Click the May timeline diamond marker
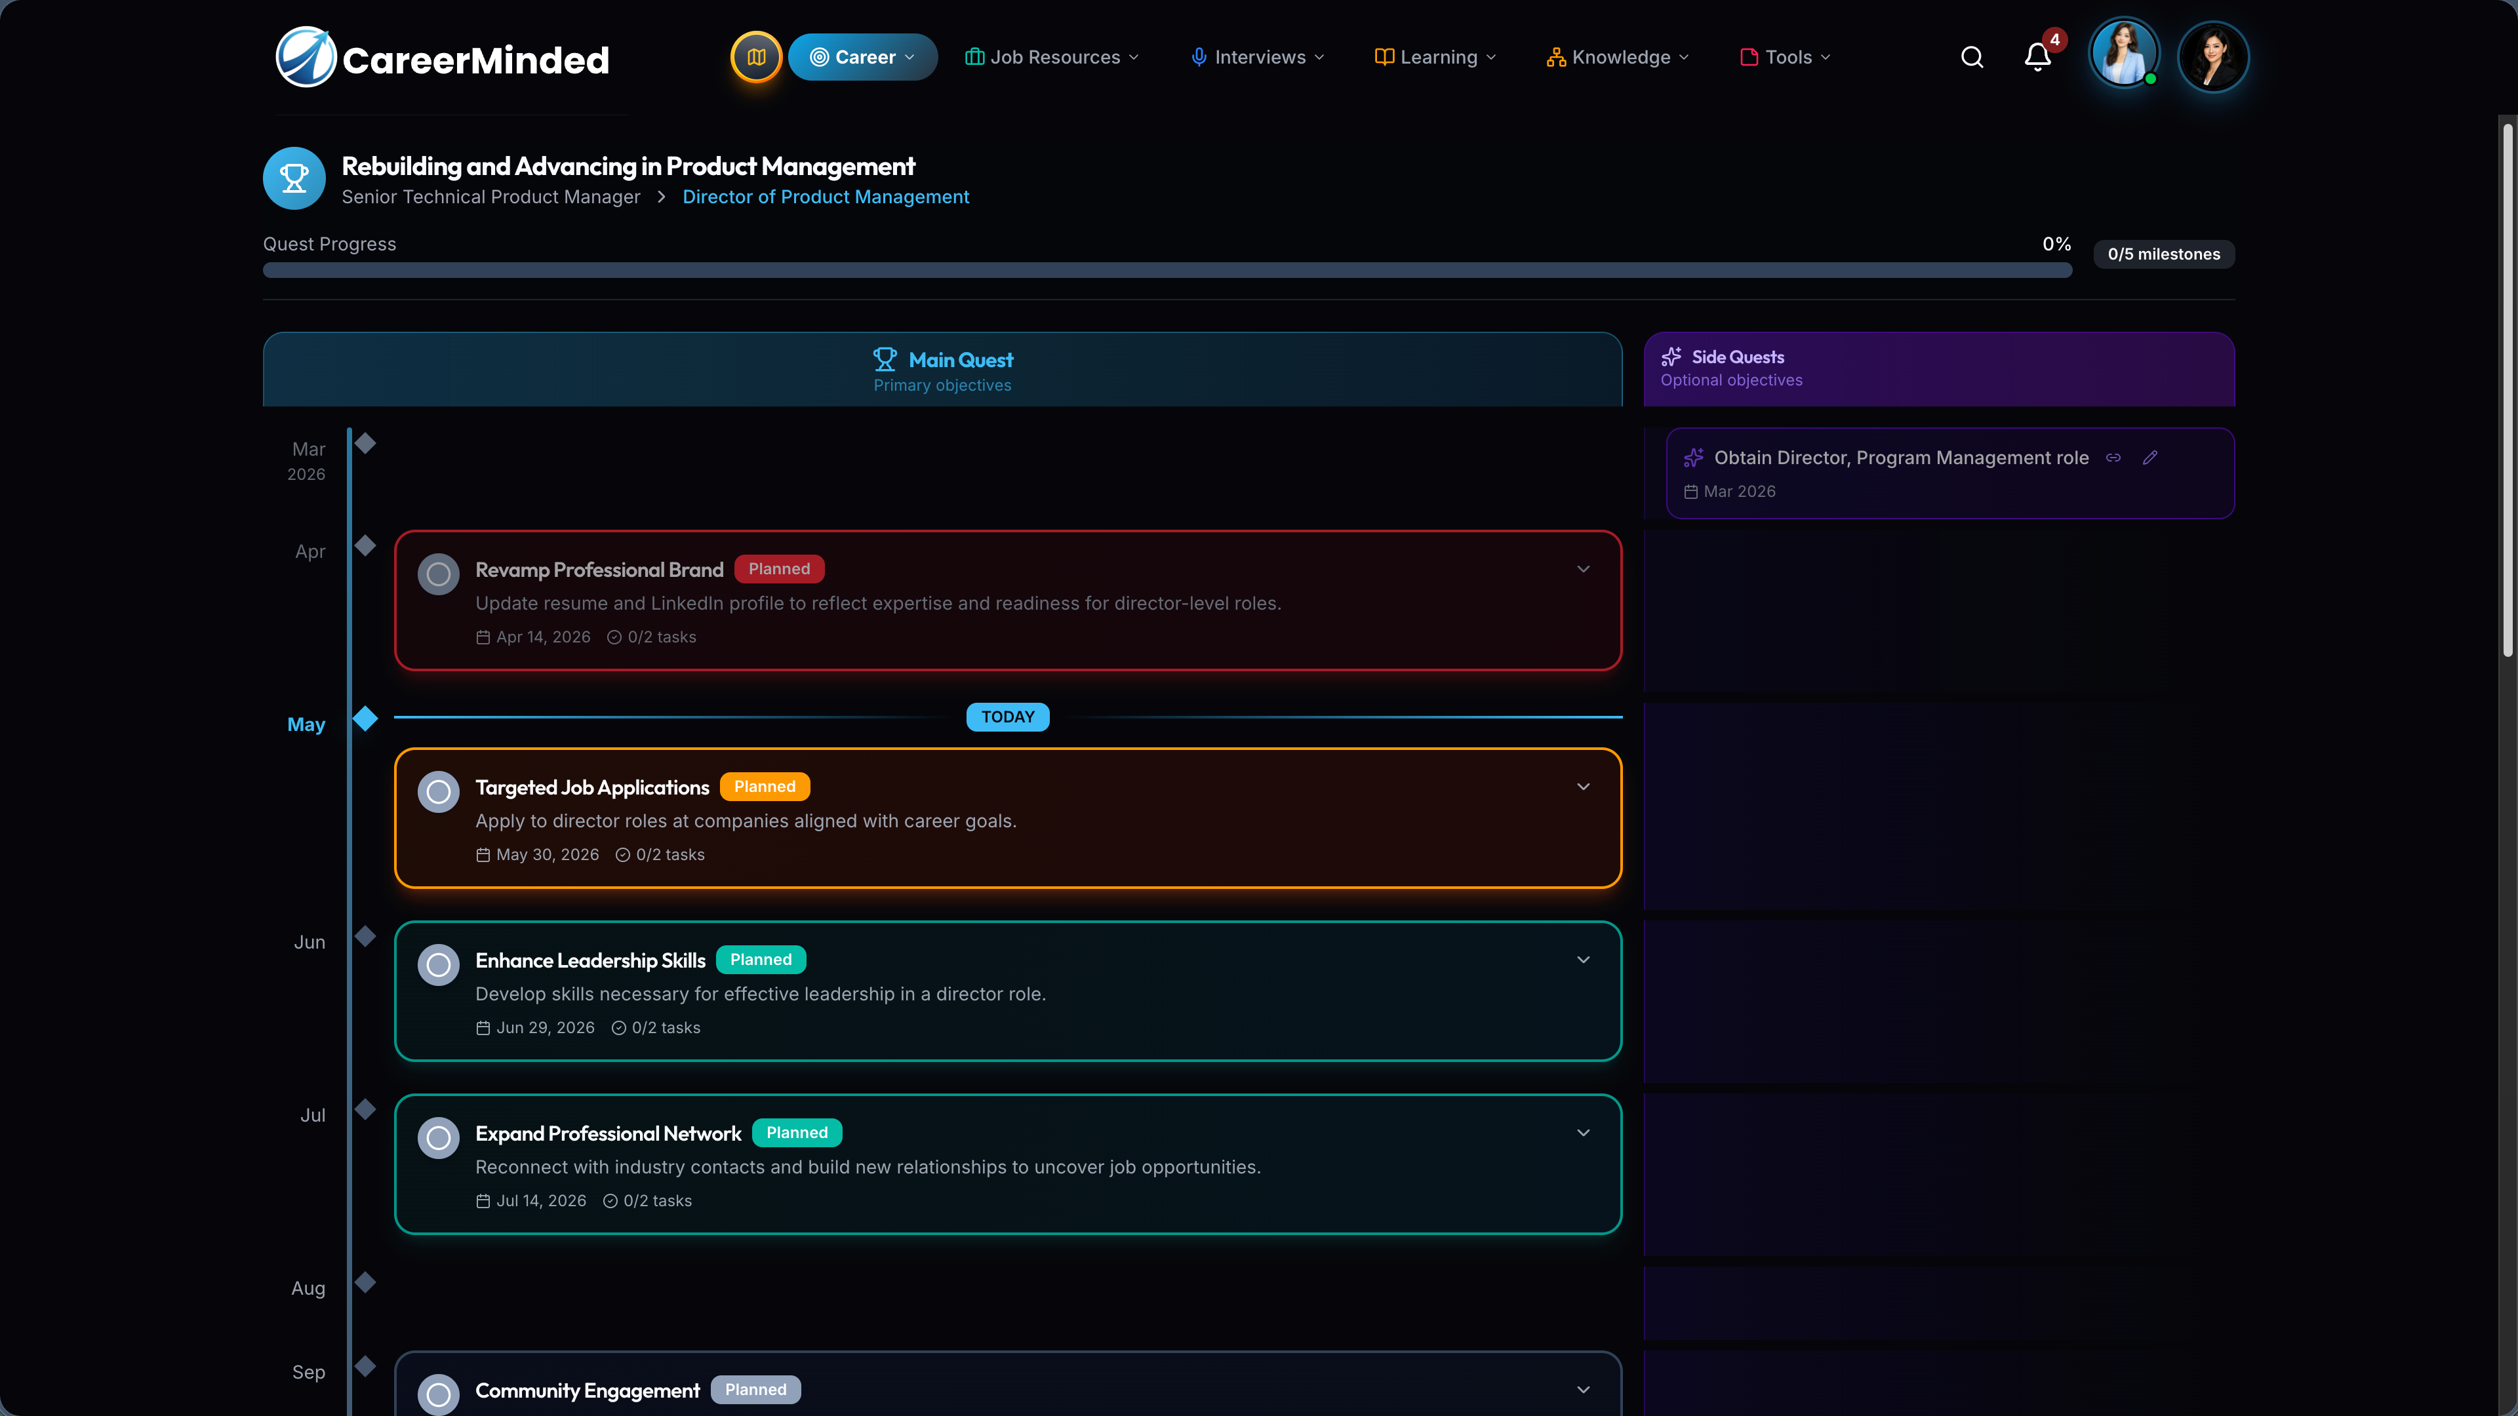The width and height of the screenshot is (2518, 1416). click(366, 719)
